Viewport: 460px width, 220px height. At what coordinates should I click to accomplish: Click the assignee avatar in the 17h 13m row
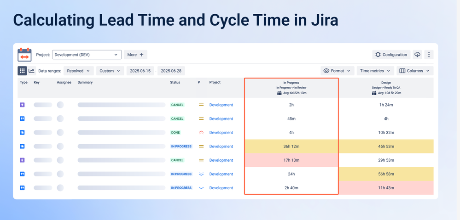(60, 160)
